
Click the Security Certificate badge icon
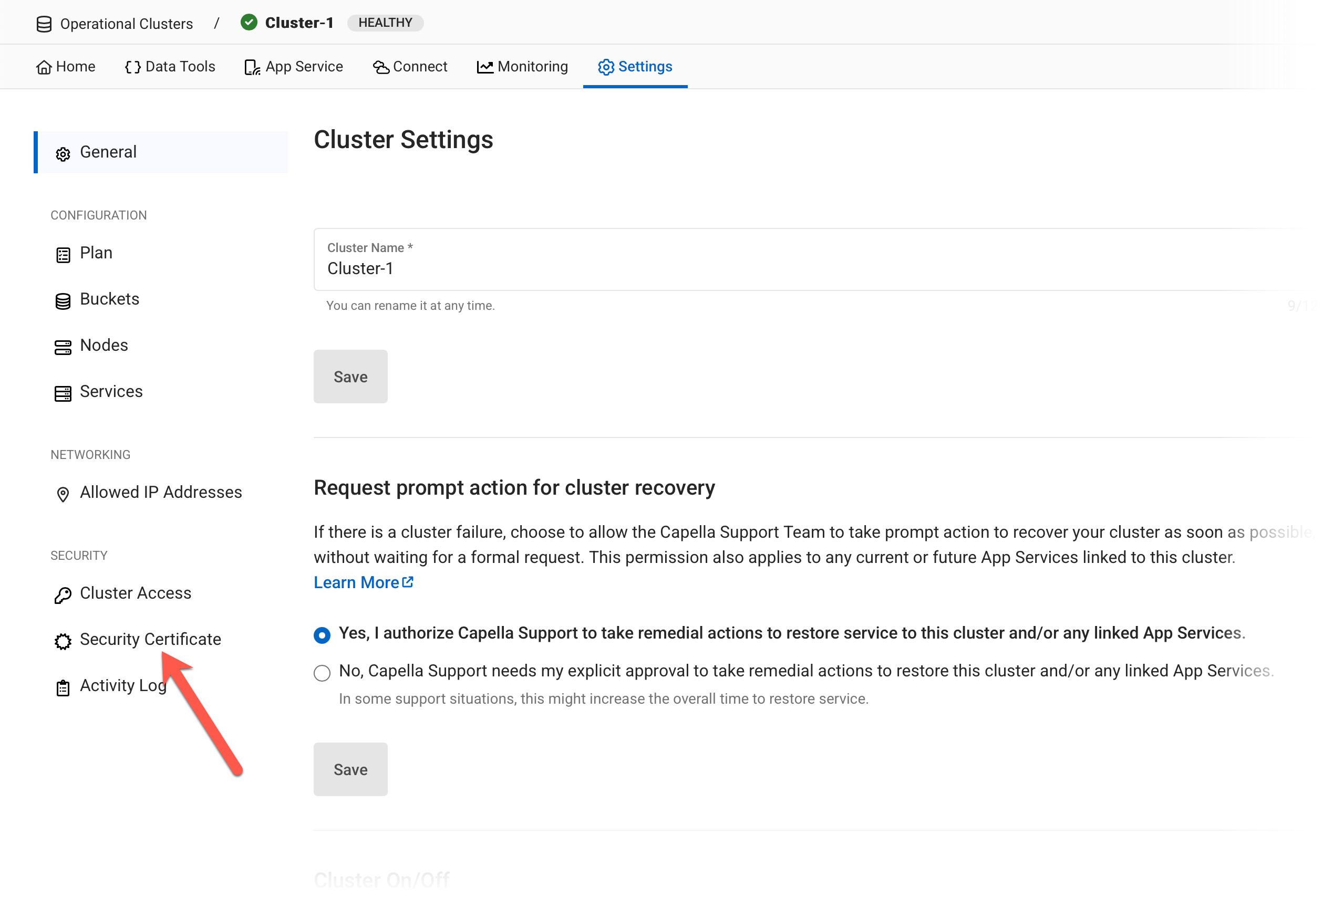click(x=63, y=641)
